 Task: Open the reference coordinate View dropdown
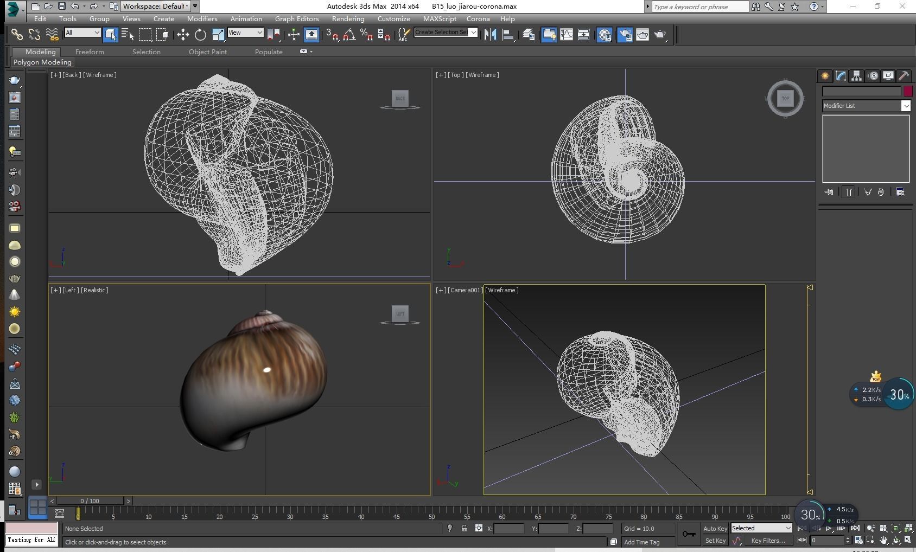245,33
